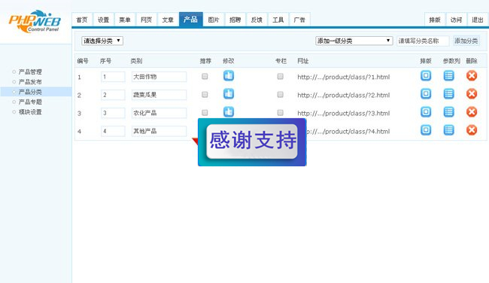Open 参数列 list icon for 其他产品
This screenshot has width=489, height=283.
click(x=449, y=130)
